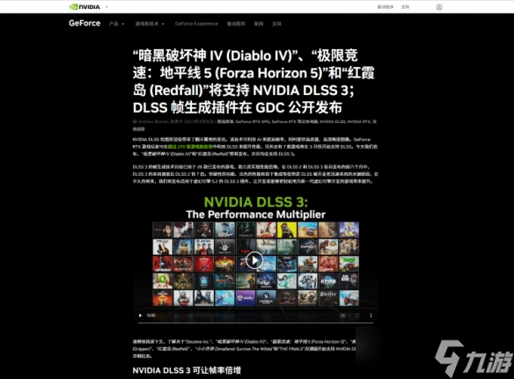This screenshot has width=514, height=379.
Task: Open 驱动程序 link in the white top bar
Action: pos(385,7)
